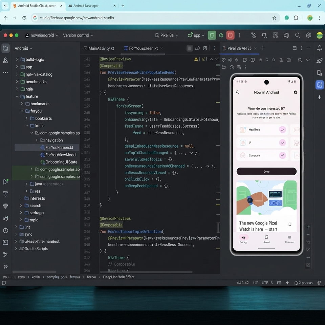Open the Running Devices highlighted sidebar icon
325x325 pixels.
(319, 85)
